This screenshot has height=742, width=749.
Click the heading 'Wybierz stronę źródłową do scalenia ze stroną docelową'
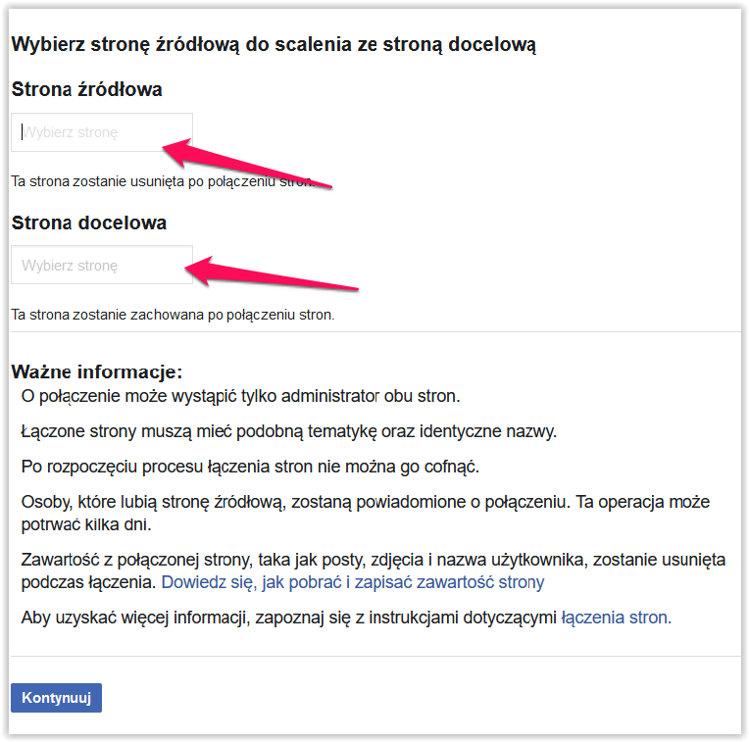[274, 44]
